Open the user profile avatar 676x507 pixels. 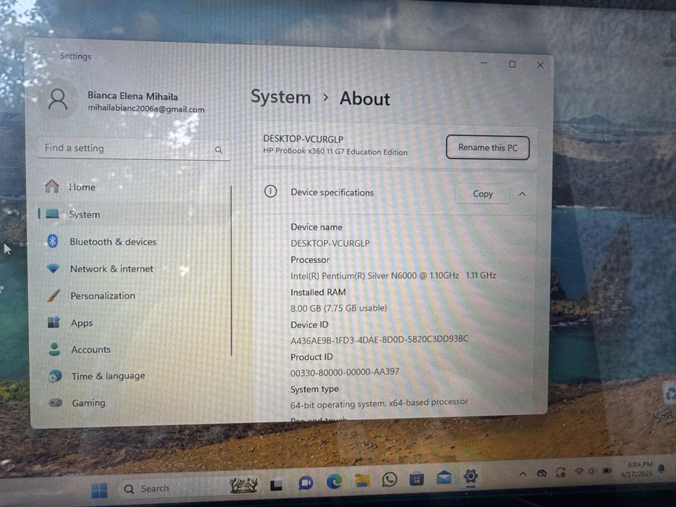pyautogui.click(x=58, y=100)
